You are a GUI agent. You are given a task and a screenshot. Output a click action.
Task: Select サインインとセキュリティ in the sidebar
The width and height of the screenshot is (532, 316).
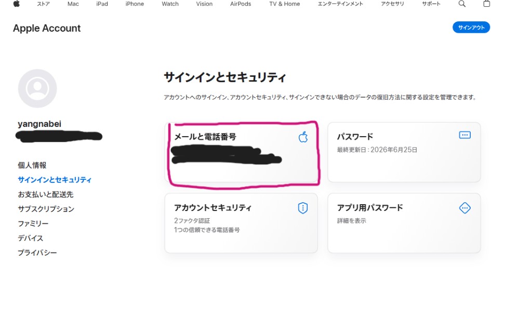coord(55,180)
